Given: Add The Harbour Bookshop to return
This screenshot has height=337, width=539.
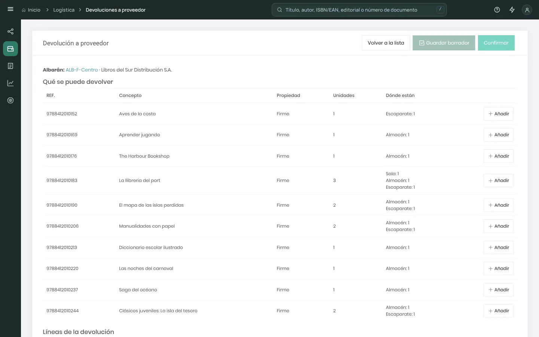Looking at the screenshot, I should tap(499, 156).
